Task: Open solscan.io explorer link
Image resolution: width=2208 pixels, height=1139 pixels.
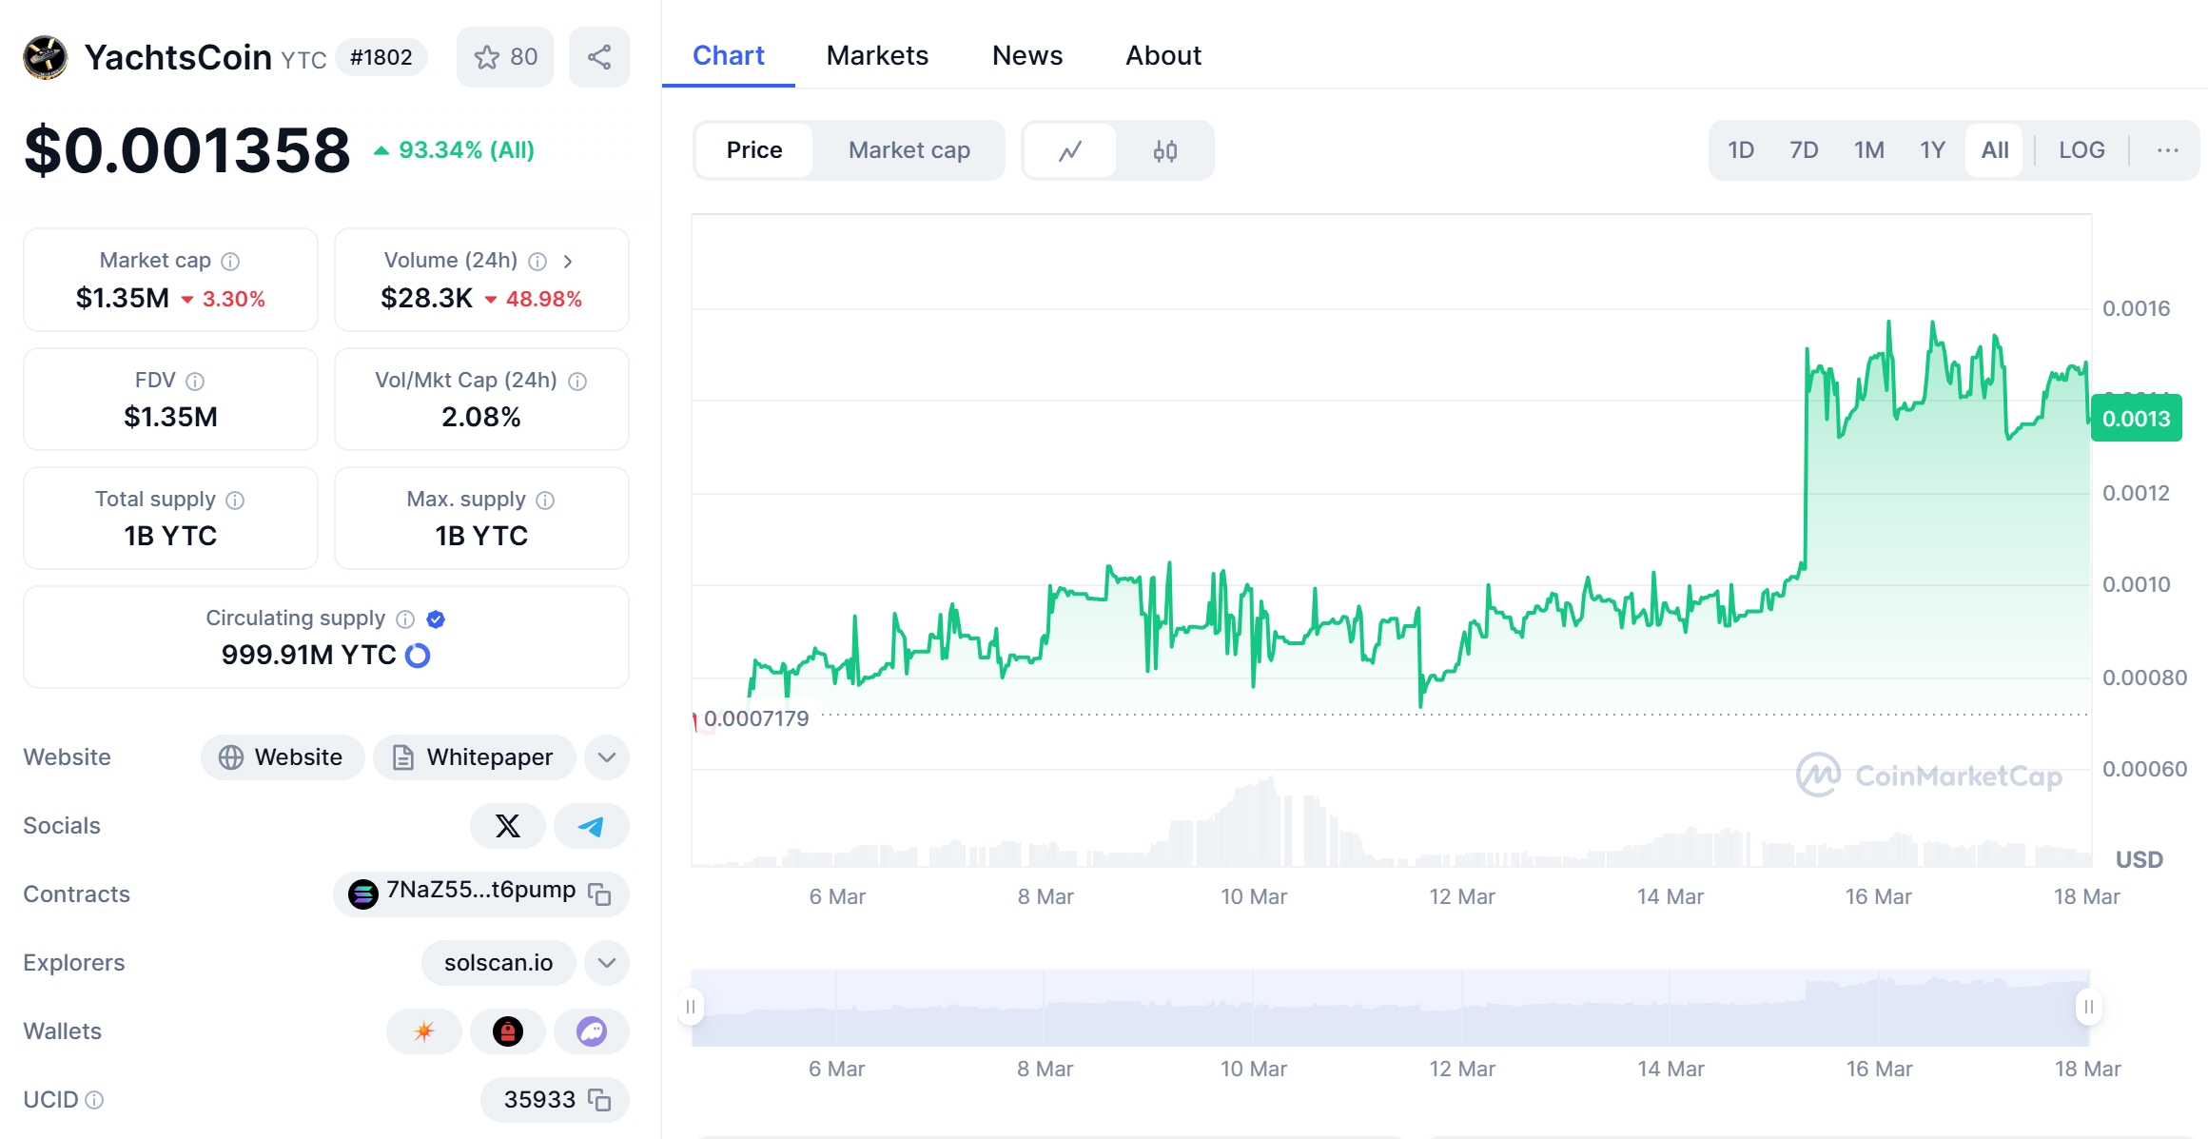Action: pyautogui.click(x=498, y=963)
